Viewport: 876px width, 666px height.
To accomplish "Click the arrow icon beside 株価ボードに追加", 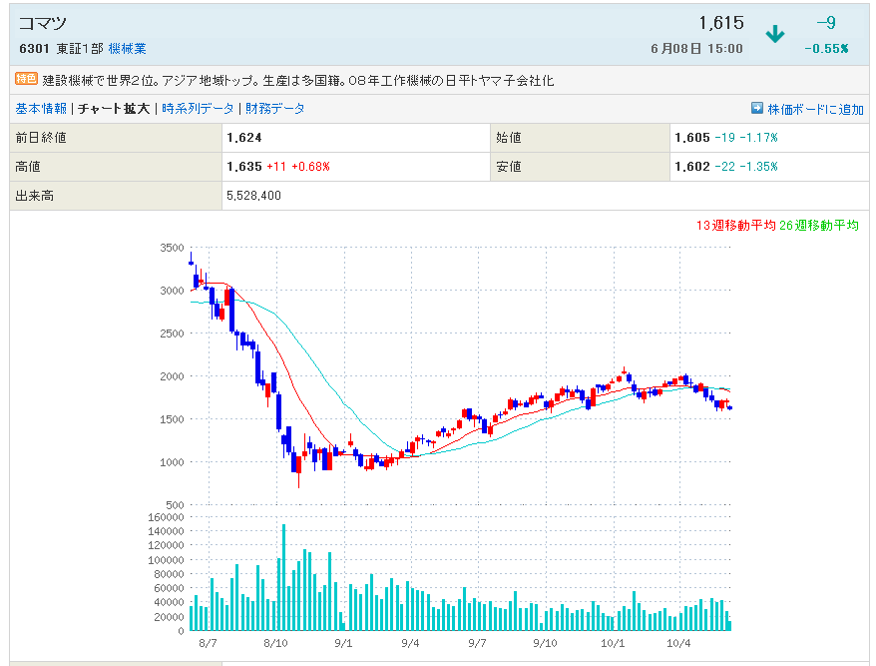I will (x=757, y=108).
